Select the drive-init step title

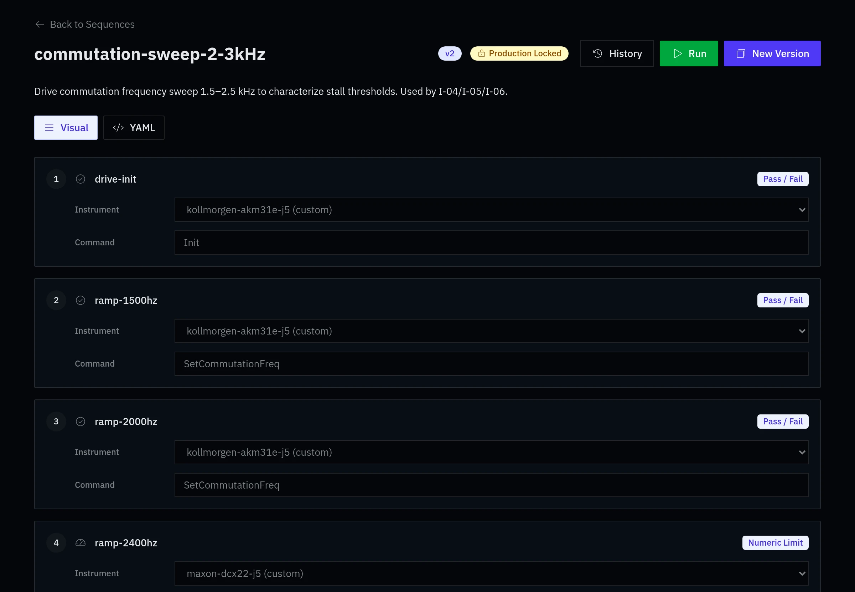tap(115, 179)
